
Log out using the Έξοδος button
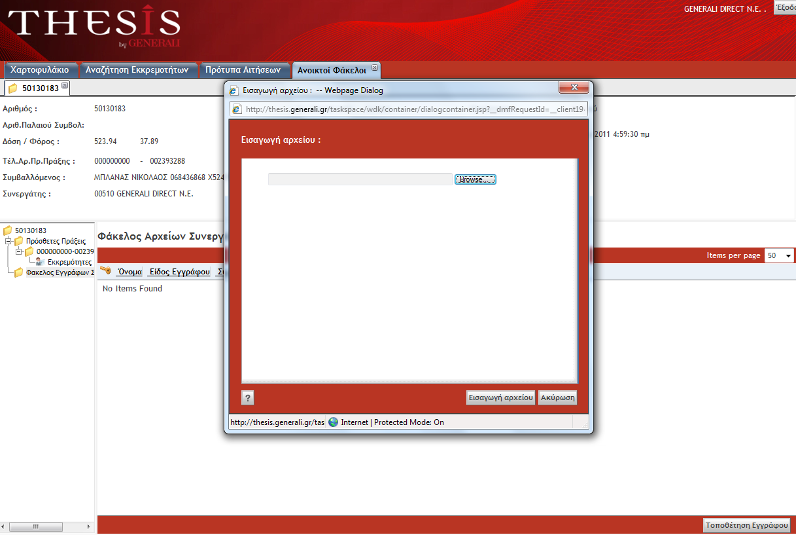(785, 8)
